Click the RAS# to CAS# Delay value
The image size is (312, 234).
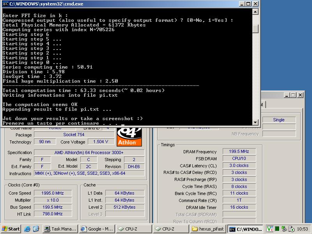(x=239, y=172)
